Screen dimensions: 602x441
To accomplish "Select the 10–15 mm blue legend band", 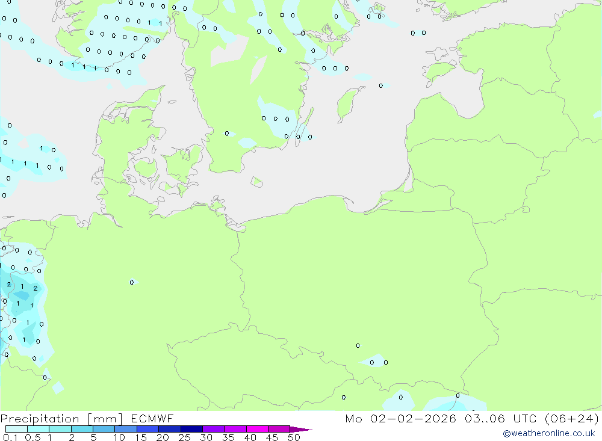I will click(x=126, y=429).
